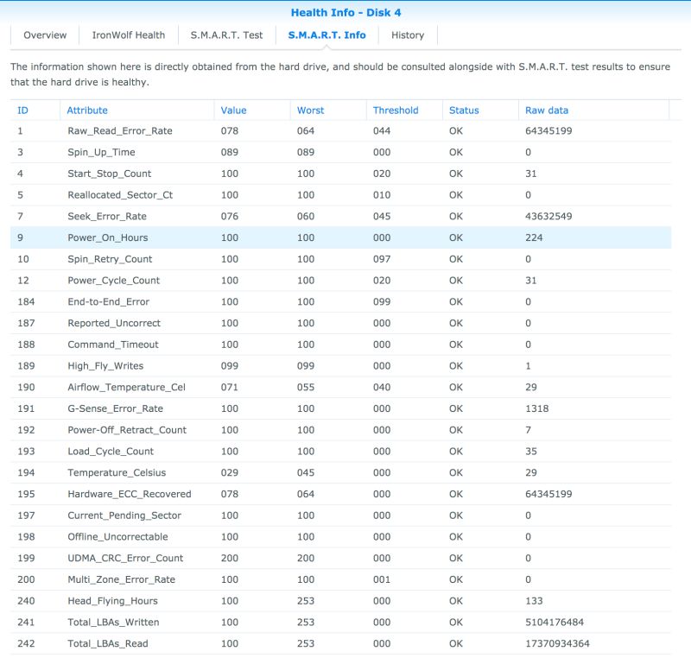Select the Power-Off_Retract_Count row
Image resolution: width=691 pixels, height=664 pixels.
tap(340, 430)
